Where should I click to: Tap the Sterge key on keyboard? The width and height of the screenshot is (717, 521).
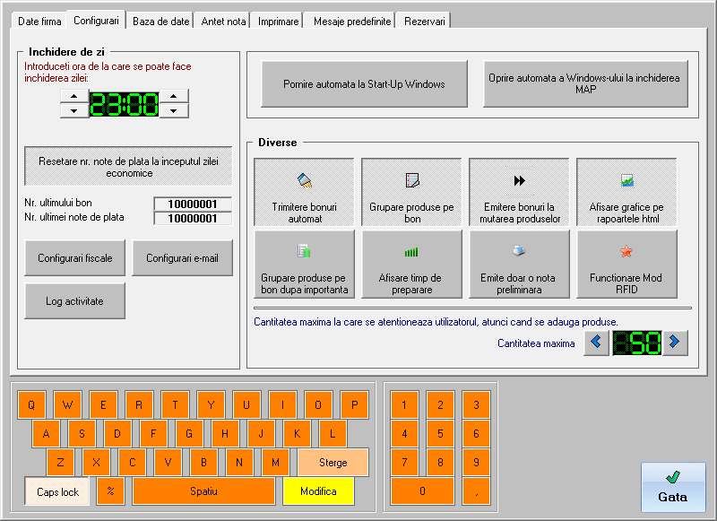click(333, 463)
